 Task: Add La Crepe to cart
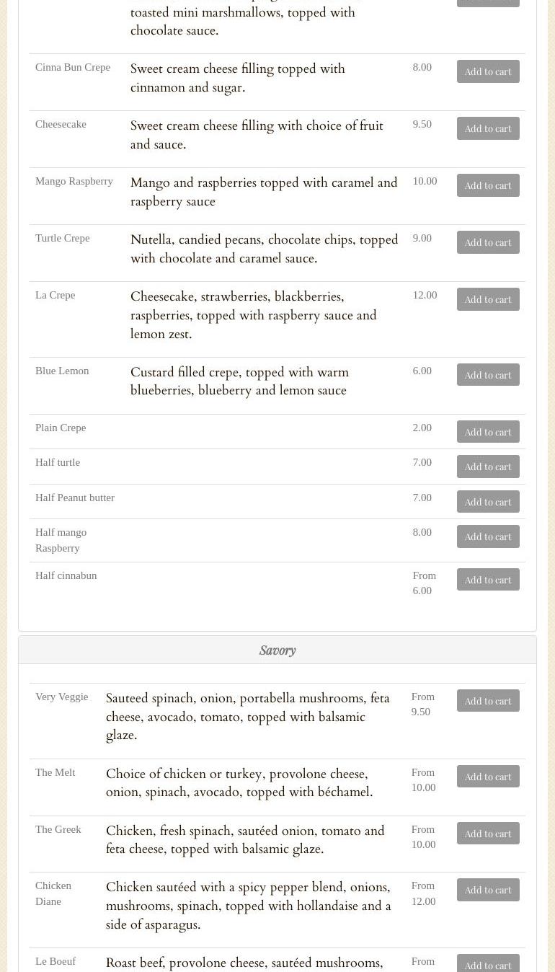tap(488, 299)
